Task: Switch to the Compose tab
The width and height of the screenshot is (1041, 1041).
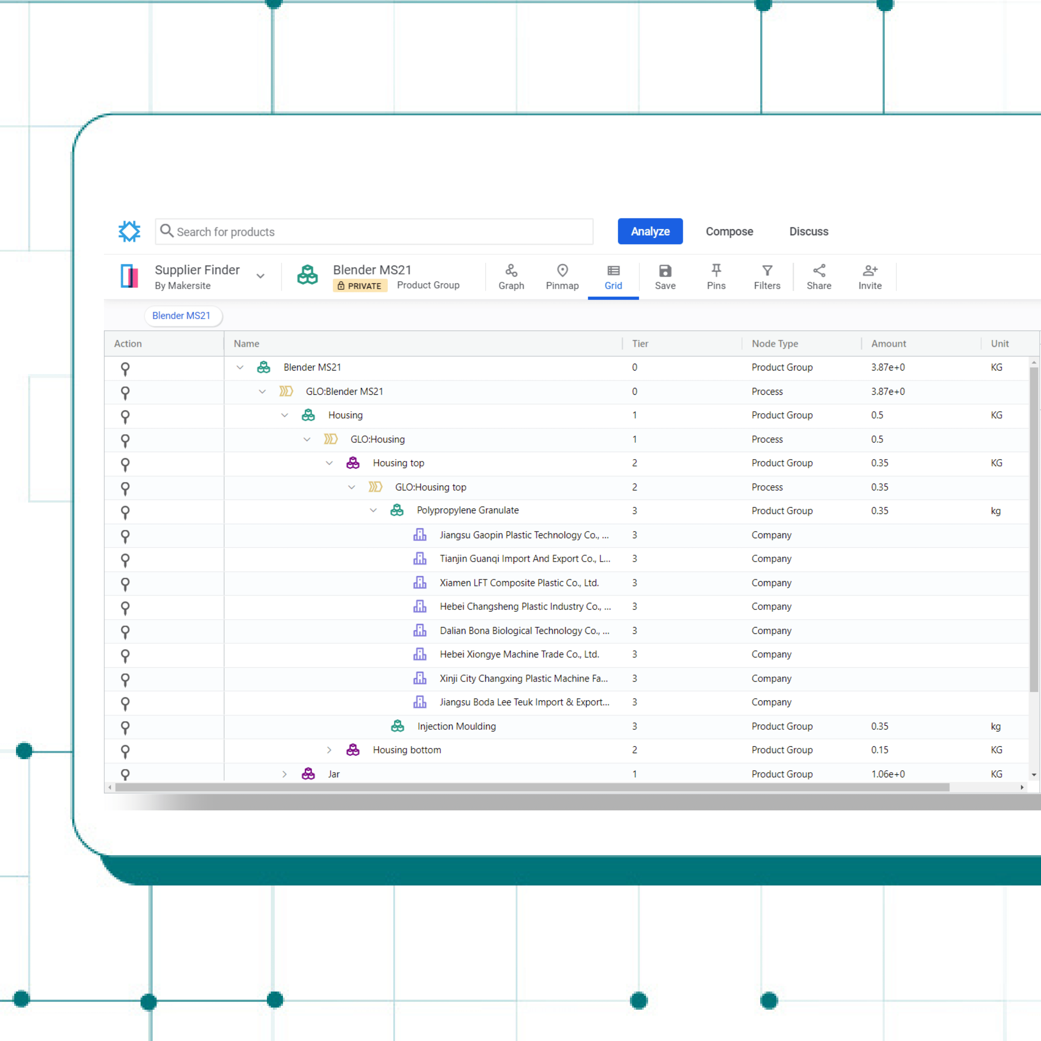Action: coord(729,231)
